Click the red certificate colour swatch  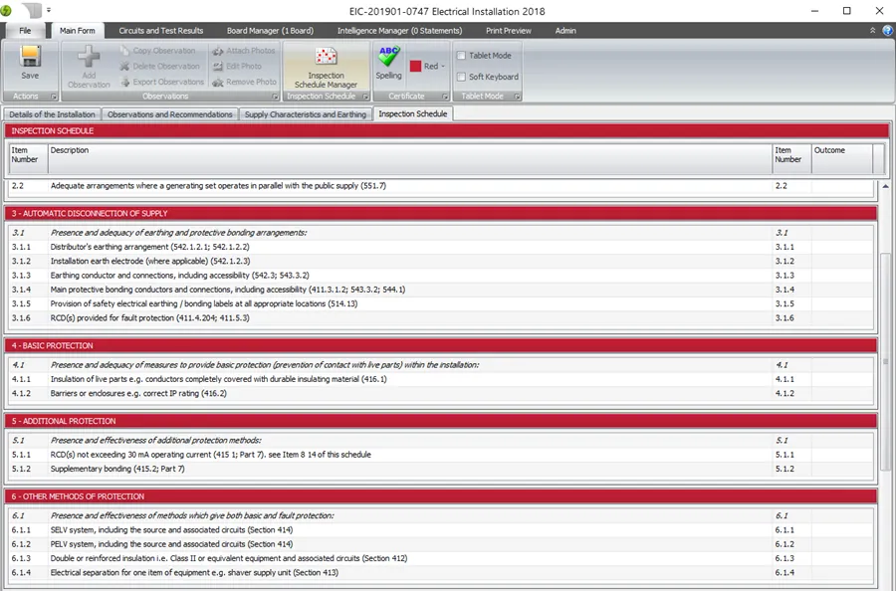coord(415,67)
